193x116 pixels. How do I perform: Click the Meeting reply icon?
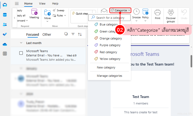point(34,13)
